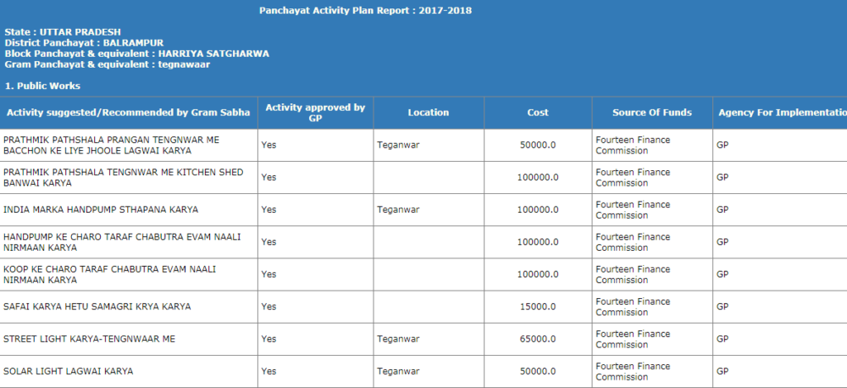Click Teganwar location in SOLAR LIGHT row
The height and width of the screenshot is (388, 847).
point(398,372)
